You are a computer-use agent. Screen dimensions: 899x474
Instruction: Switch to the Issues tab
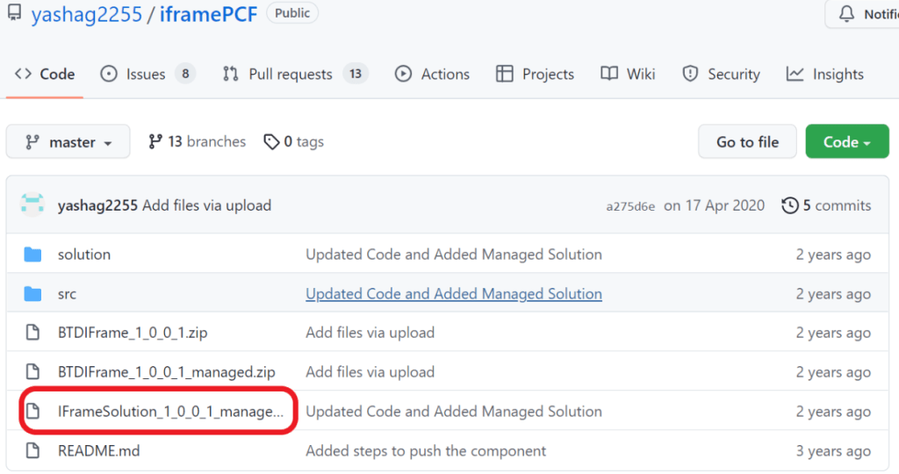pos(146,75)
